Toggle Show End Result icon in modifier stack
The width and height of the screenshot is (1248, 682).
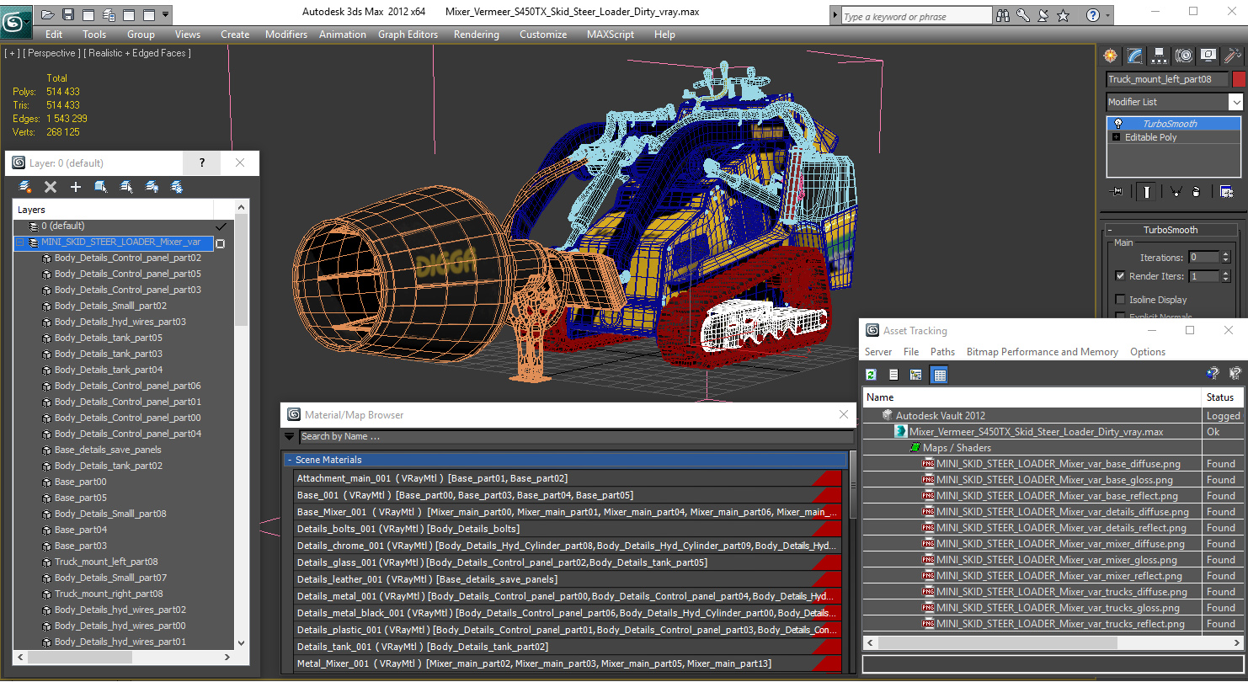point(1146,192)
